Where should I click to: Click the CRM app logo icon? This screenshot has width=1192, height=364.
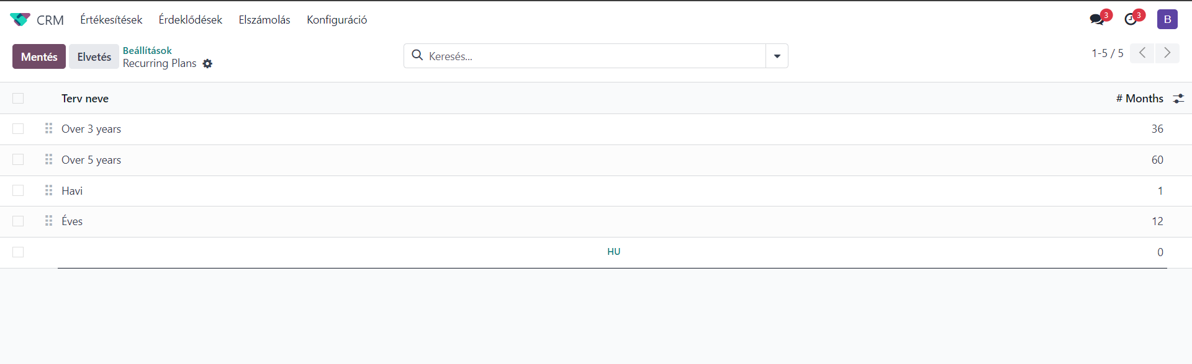20,20
